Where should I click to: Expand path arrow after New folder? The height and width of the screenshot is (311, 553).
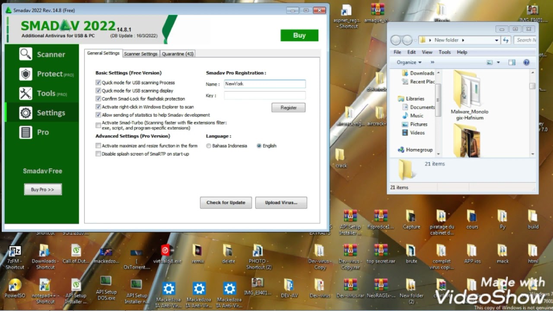(x=463, y=40)
